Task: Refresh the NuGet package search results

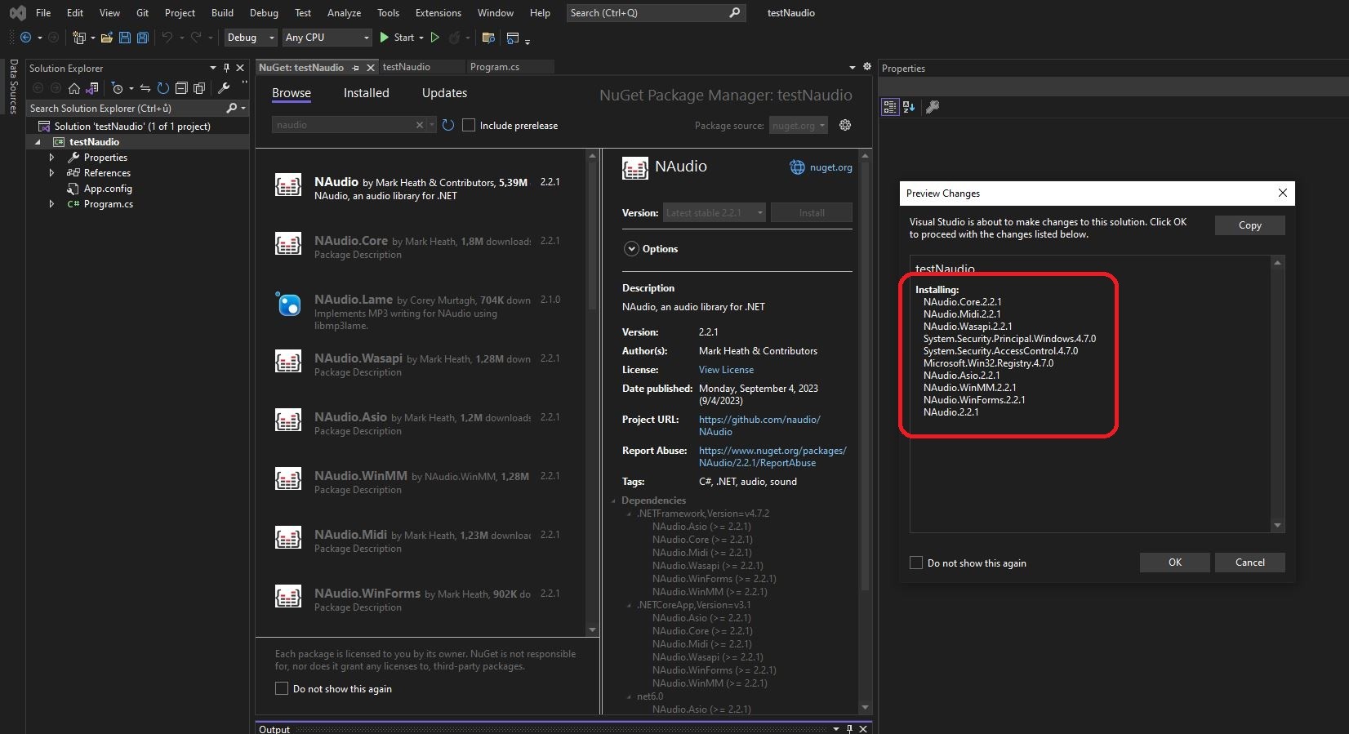Action: pos(447,125)
